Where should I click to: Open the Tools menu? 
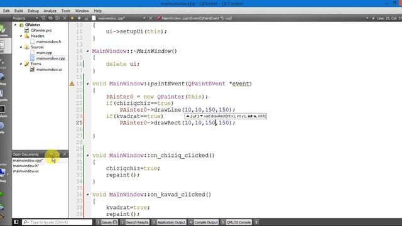tap(65, 11)
